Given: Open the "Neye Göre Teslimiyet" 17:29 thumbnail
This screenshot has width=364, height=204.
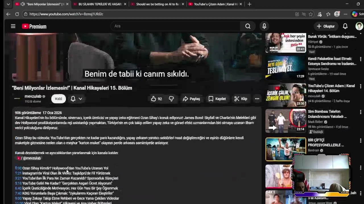Looking at the screenshot, I should [286, 68].
